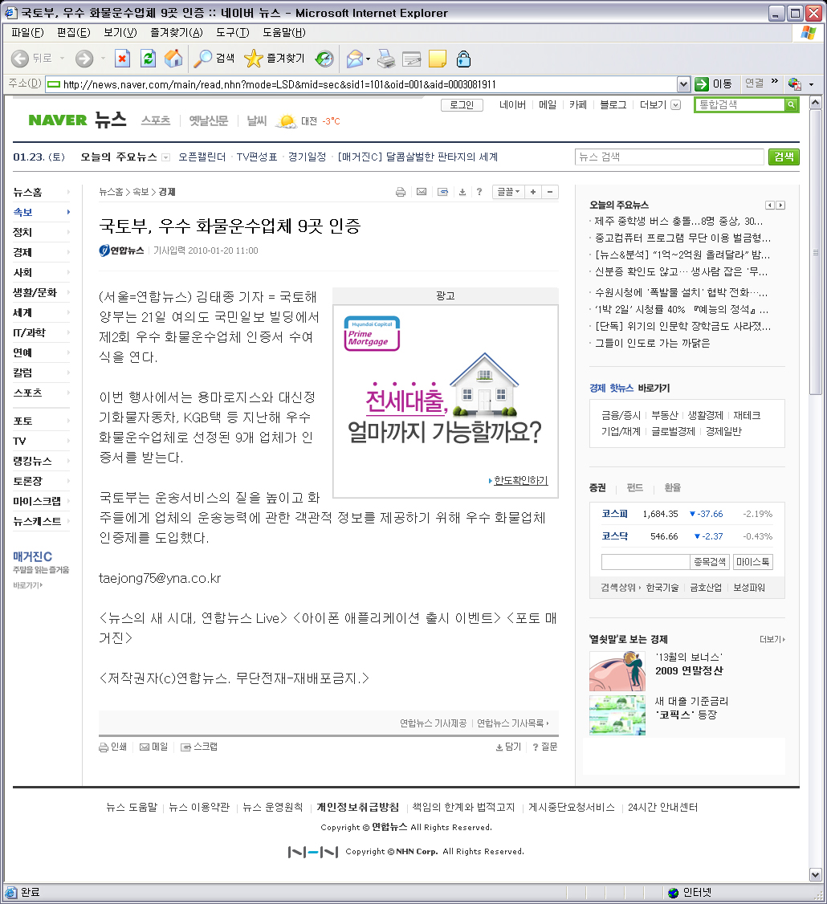Go to the browser Home page icon
This screenshot has width=827, height=904.
pyautogui.click(x=173, y=59)
